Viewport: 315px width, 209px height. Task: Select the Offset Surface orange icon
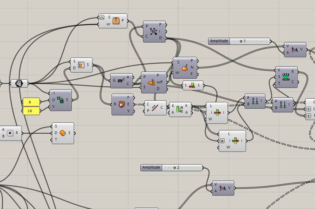tap(63, 133)
